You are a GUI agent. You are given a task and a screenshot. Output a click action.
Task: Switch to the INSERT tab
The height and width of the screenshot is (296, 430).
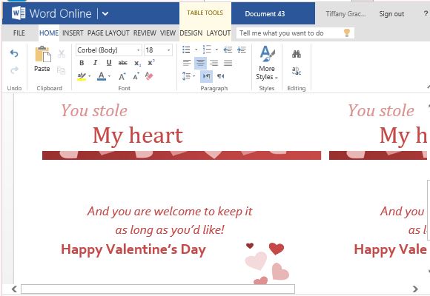tap(73, 33)
